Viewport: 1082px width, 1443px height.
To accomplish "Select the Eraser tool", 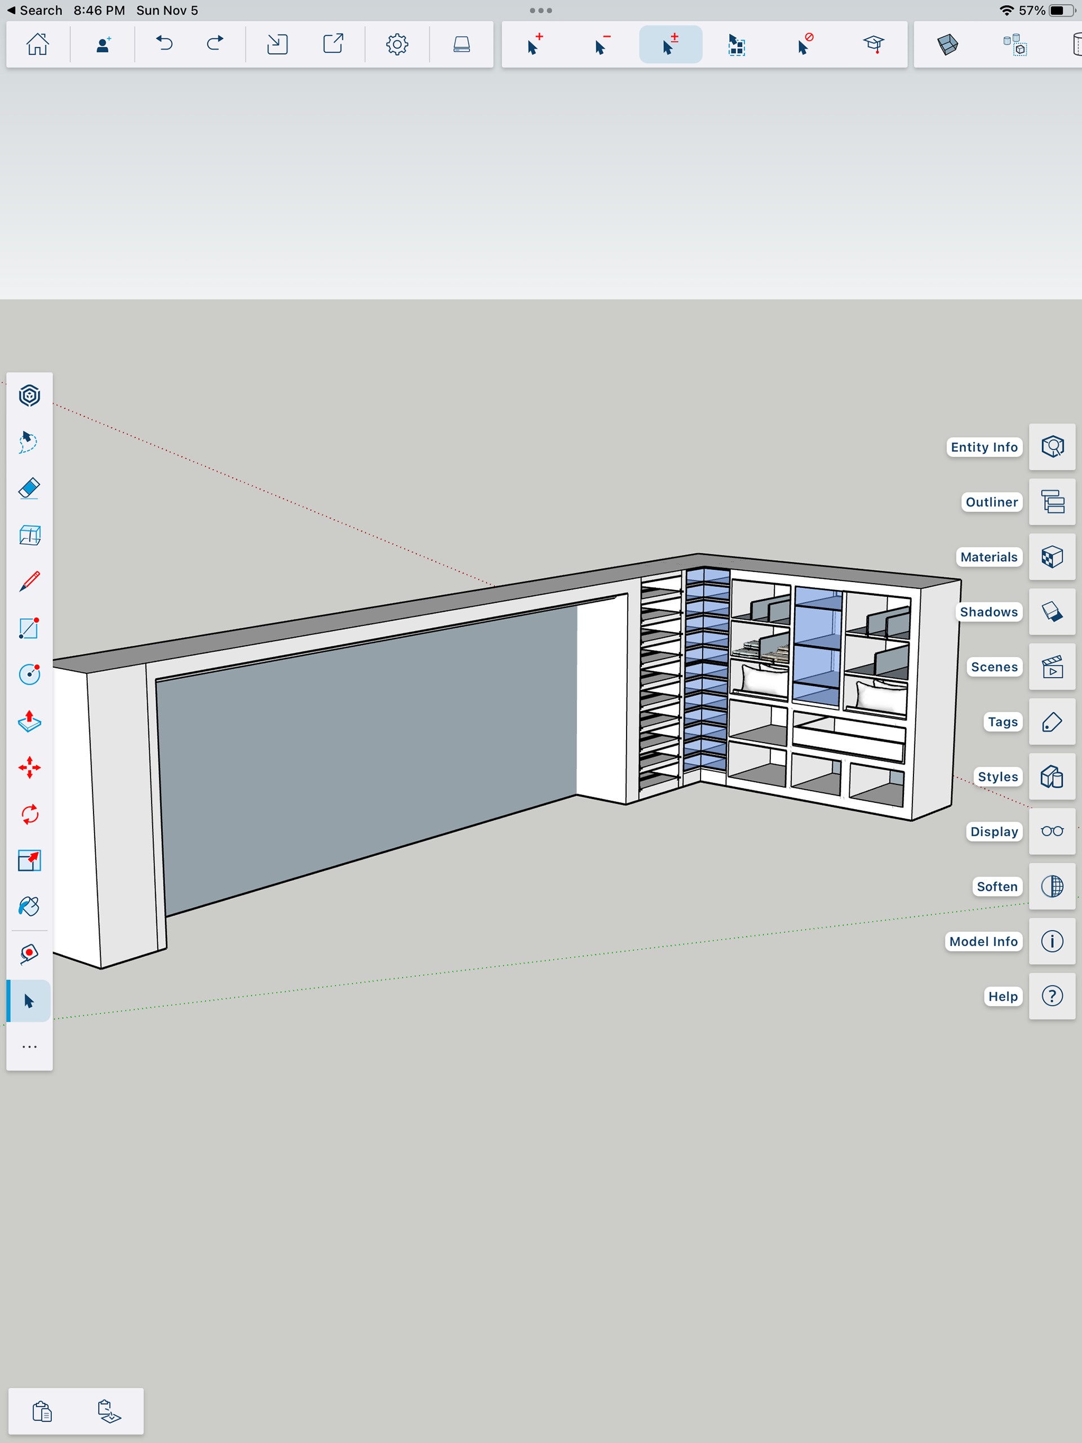I will click(29, 489).
